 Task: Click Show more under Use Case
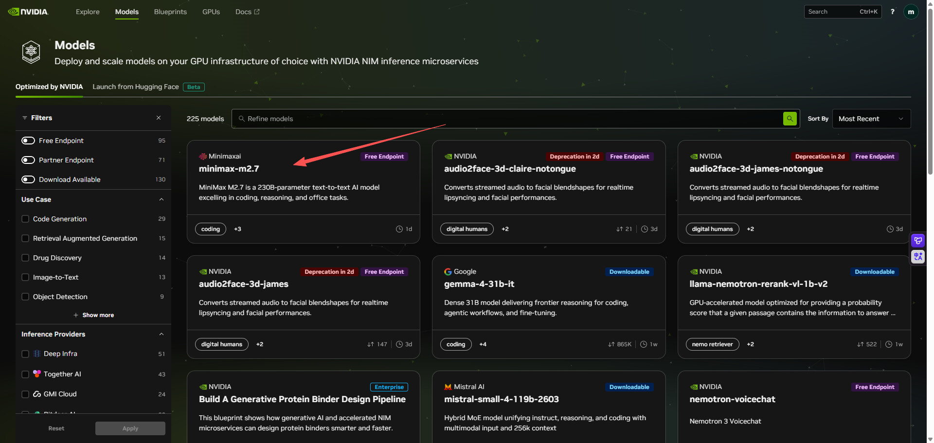click(93, 315)
